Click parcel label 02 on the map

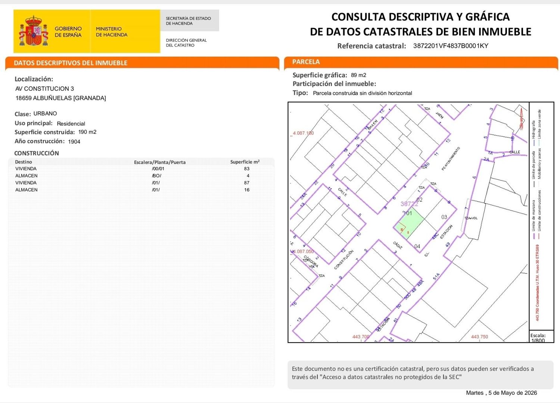click(x=420, y=200)
